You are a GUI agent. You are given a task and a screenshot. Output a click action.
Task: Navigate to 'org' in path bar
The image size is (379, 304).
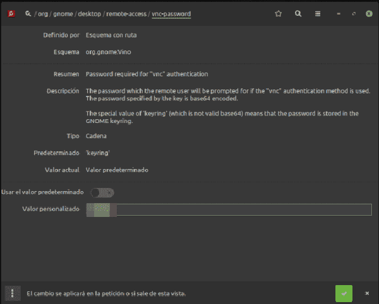[x=43, y=14]
